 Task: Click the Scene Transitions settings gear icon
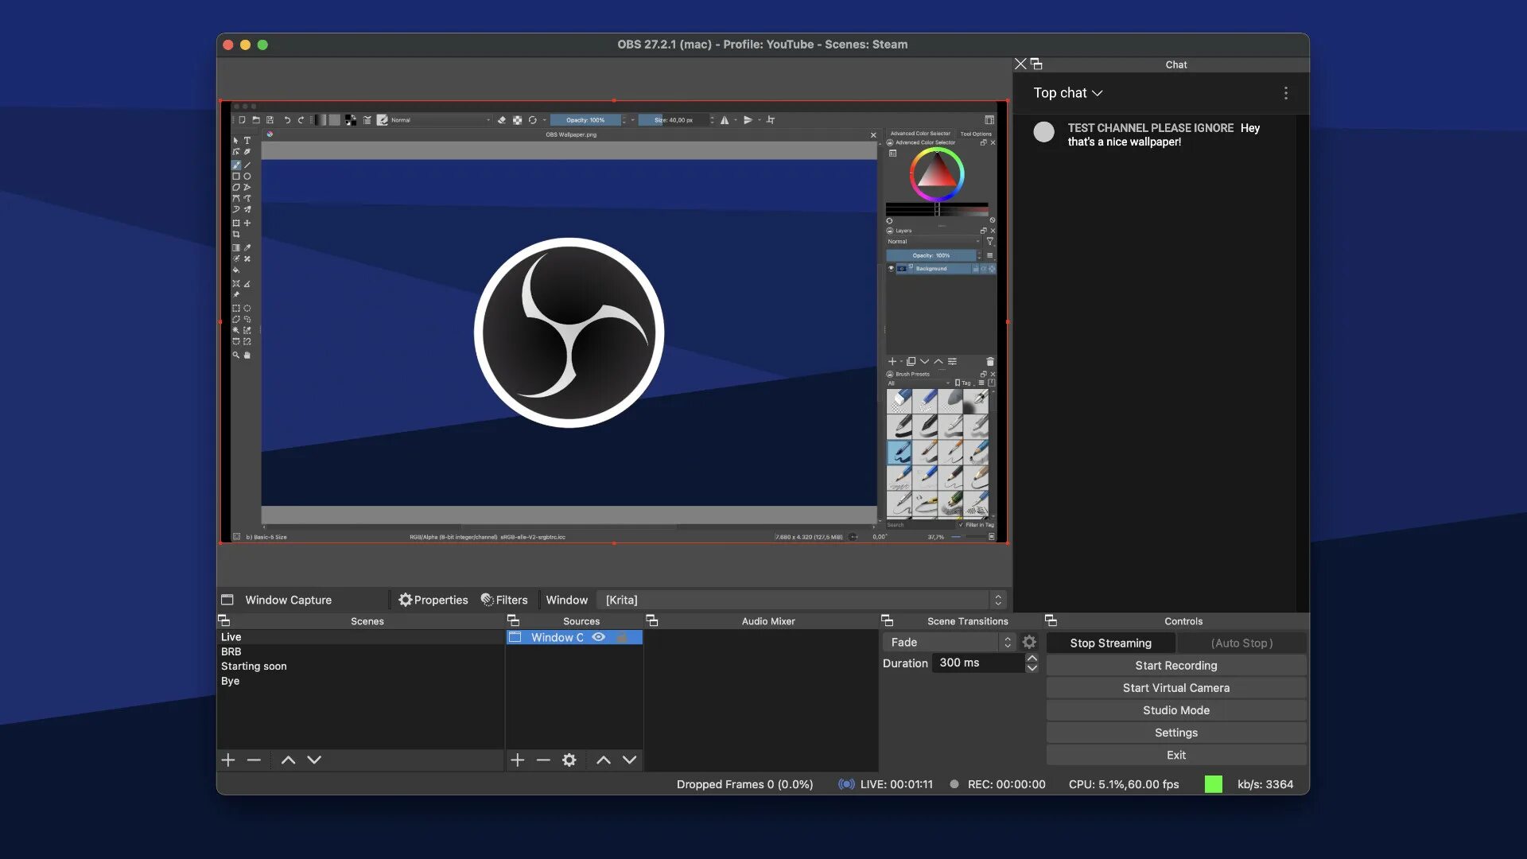(x=1029, y=643)
